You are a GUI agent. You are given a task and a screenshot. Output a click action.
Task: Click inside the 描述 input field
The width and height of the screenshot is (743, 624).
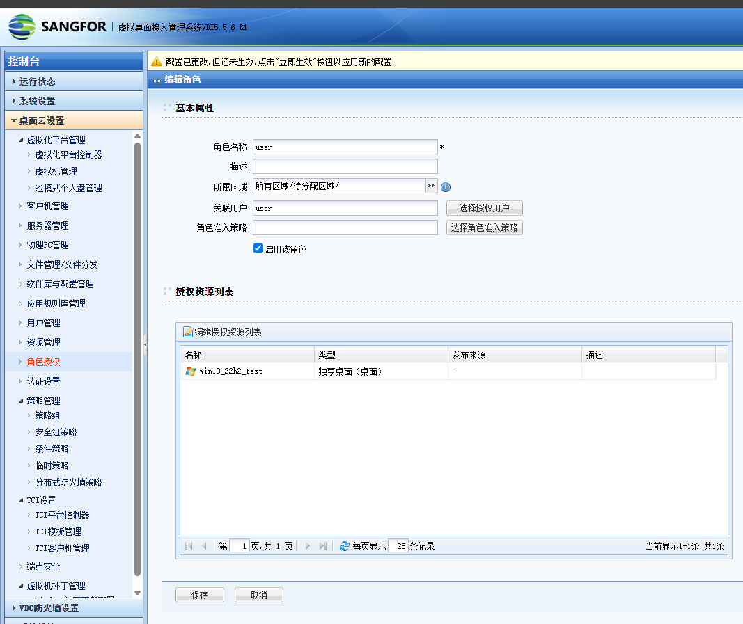[x=345, y=166]
